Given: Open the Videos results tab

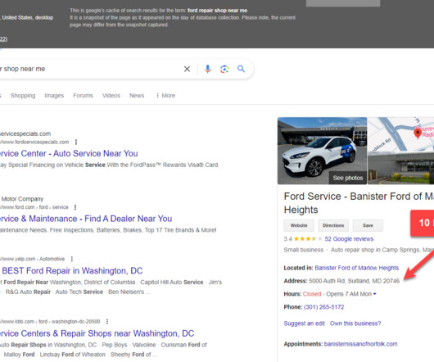Looking at the screenshot, I should pos(111,96).
